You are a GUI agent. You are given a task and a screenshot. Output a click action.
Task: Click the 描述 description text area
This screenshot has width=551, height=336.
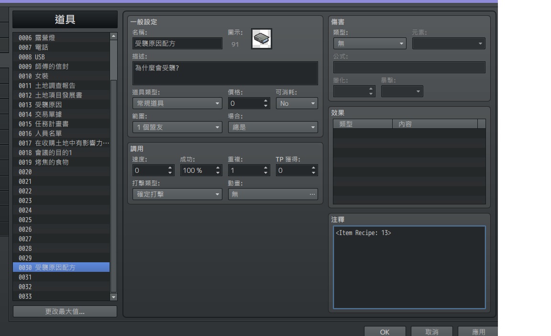[x=225, y=73]
